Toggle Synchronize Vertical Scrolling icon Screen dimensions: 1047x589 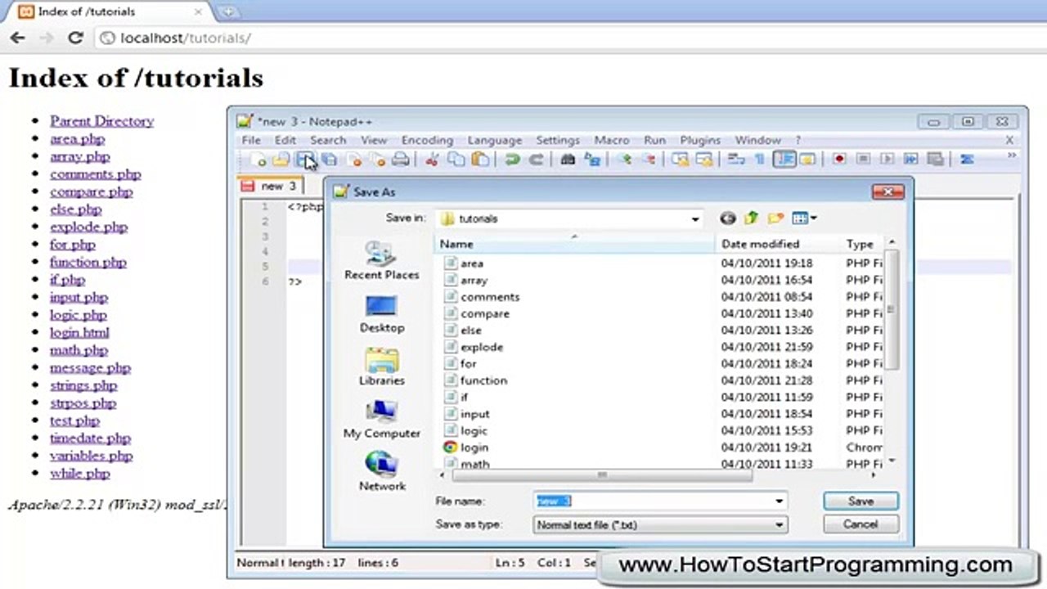click(x=680, y=160)
